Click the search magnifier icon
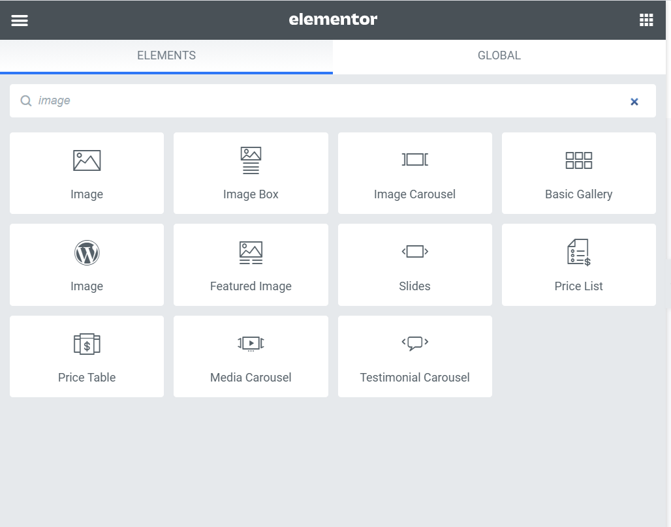Image resolution: width=671 pixels, height=527 pixels. [x=26, y=100]
